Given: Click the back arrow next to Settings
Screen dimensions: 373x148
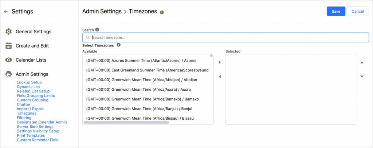Looking at the screenshot, I should point(6,12).
